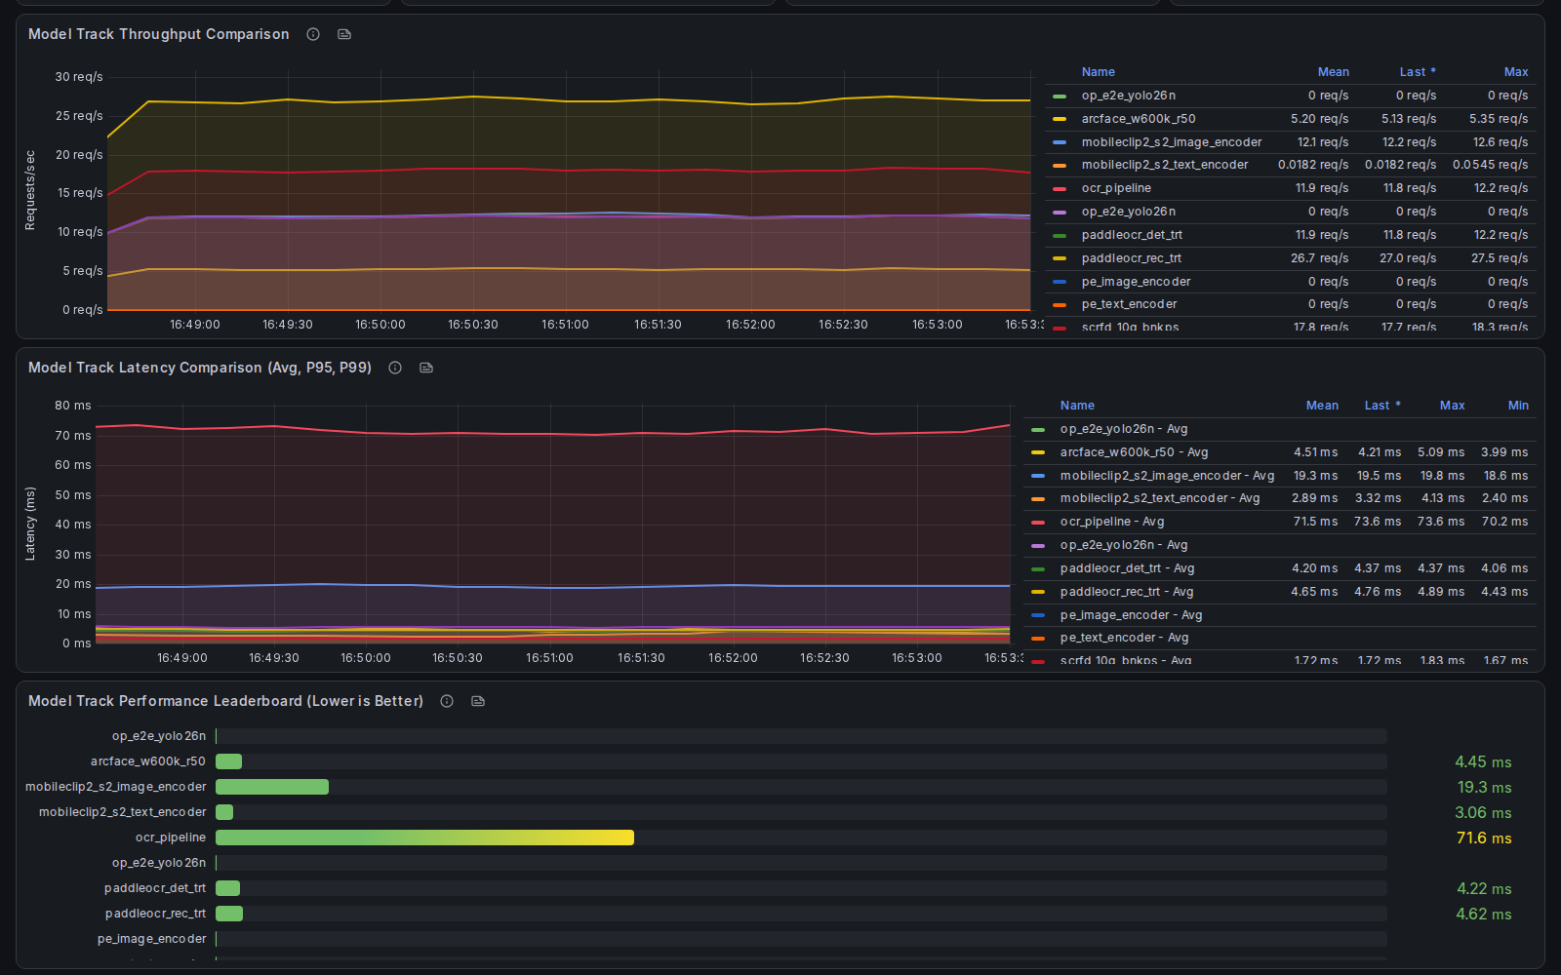Image resolution: width=1561 pixels, height=975 pixels.
Task: Toggle paddleocr_rec_trt series in throughput legend
Action: point(1131,258)
